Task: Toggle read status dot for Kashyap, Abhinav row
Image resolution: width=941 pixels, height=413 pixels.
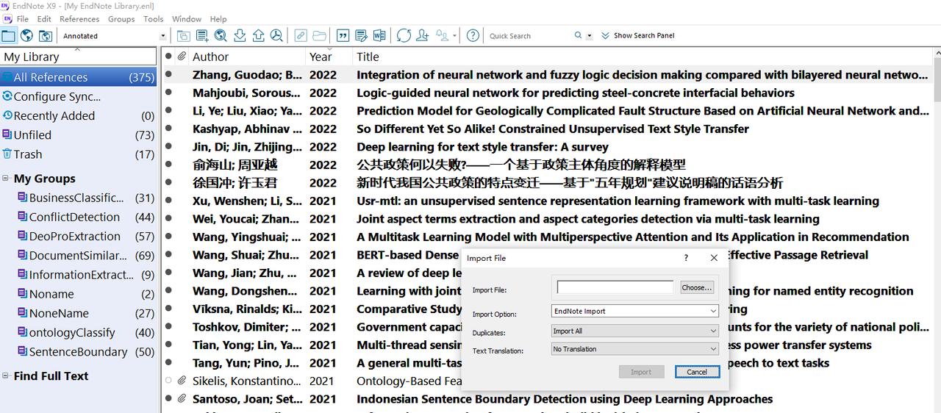Action: pos(168,129)
